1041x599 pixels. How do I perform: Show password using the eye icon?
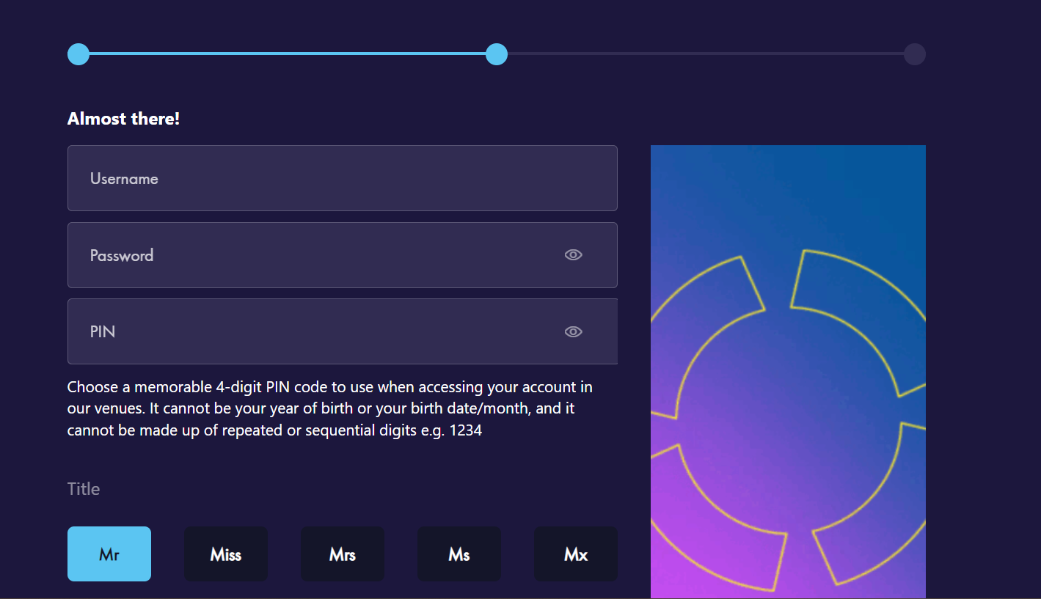(573, 255)
